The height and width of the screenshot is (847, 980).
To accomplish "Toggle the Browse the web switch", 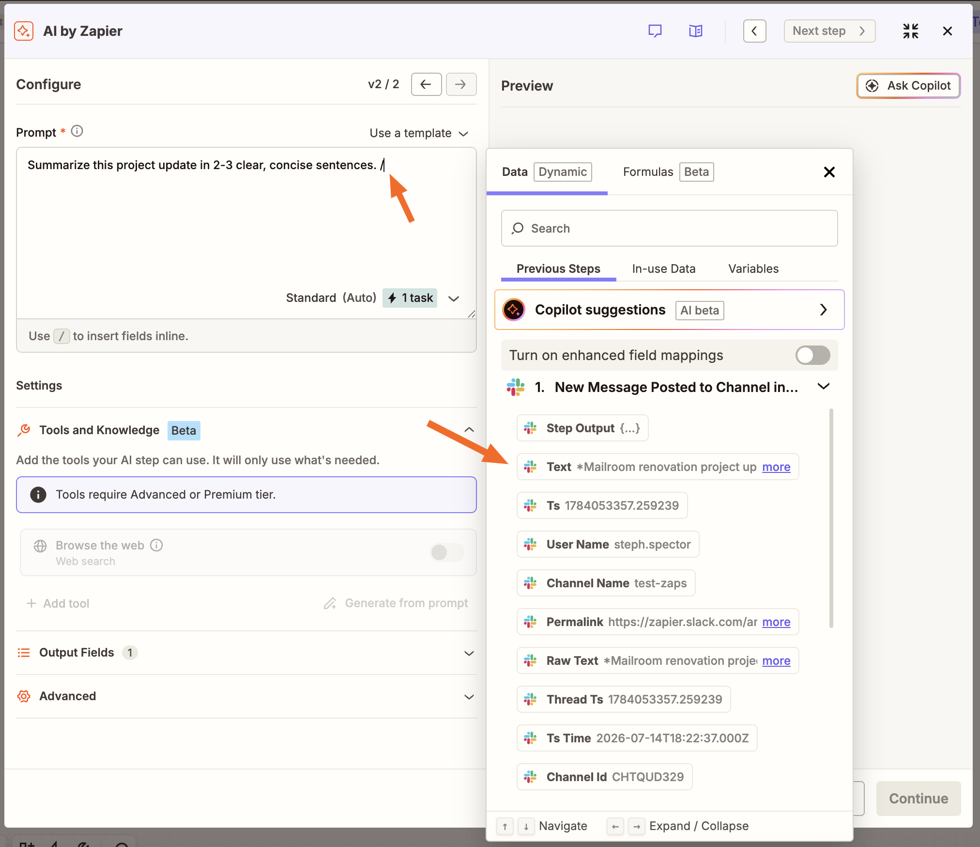I will 447,552.
